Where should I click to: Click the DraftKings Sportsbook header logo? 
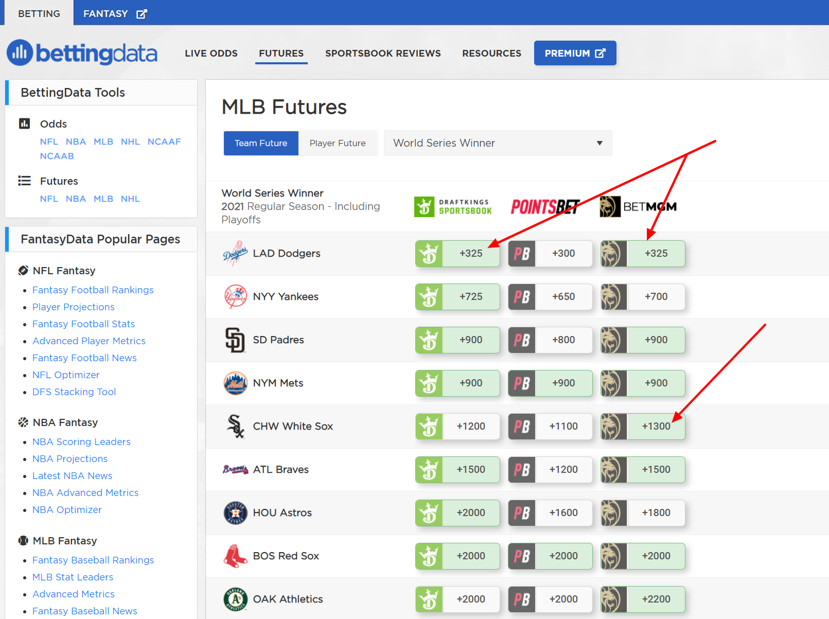pos(453,207)
